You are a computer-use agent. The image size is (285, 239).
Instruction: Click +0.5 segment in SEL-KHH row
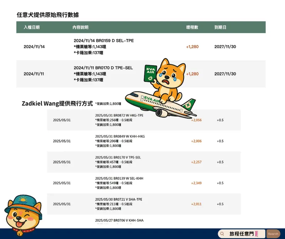(x=220, y=183)
